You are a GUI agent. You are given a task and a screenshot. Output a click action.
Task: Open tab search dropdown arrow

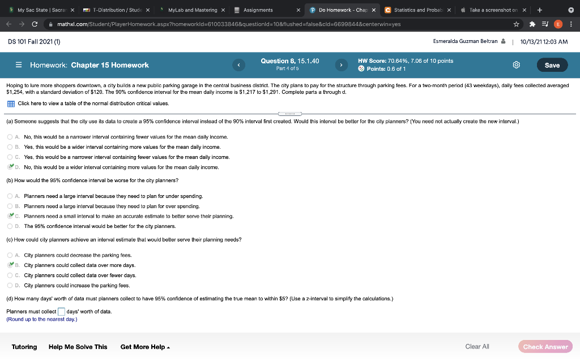[571, 10]
